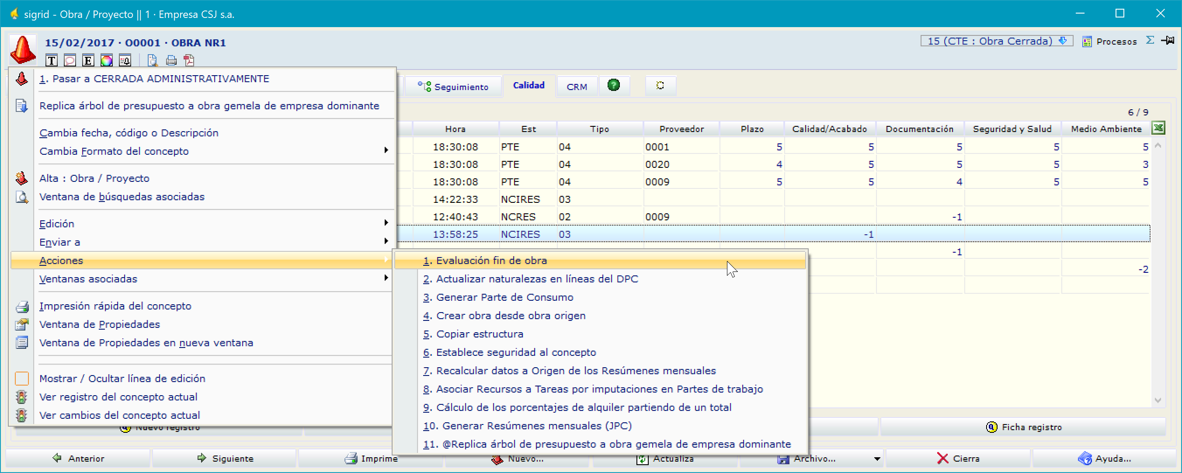The image size is (1182, 473).
Task: Click the green help question mark icon
Action: point(613,85)
